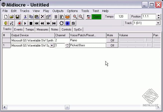Open the View menu

click(x=36, y=11)
